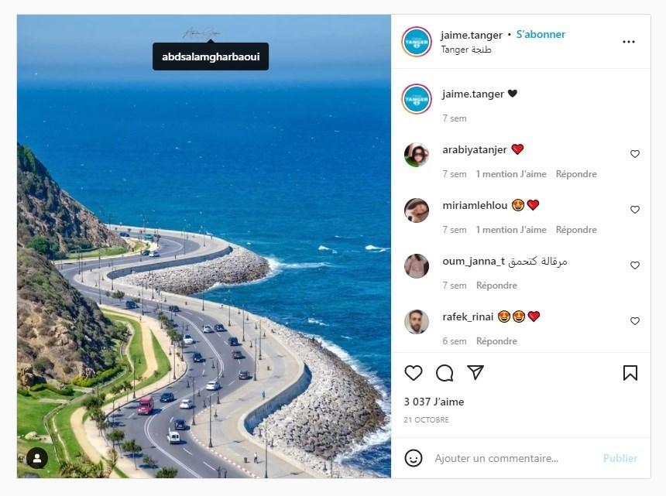Image resolution: width=666 pixels, height=496 pixels.
Task: Follow the account via S'abonner
Action: [x=541, y=34]
